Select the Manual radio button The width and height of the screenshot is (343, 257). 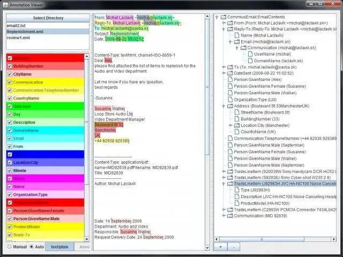[x=9, y=247]
